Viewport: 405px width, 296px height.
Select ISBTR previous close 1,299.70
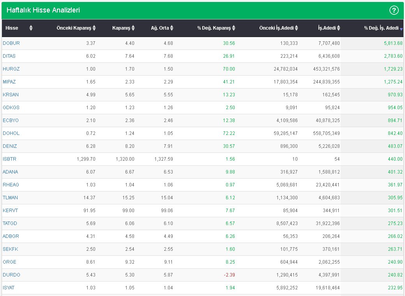point(86,159)
